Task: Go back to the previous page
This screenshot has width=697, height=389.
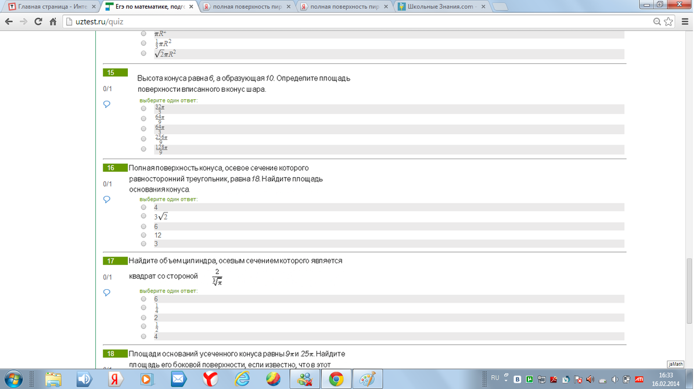Action: point(9,21)
